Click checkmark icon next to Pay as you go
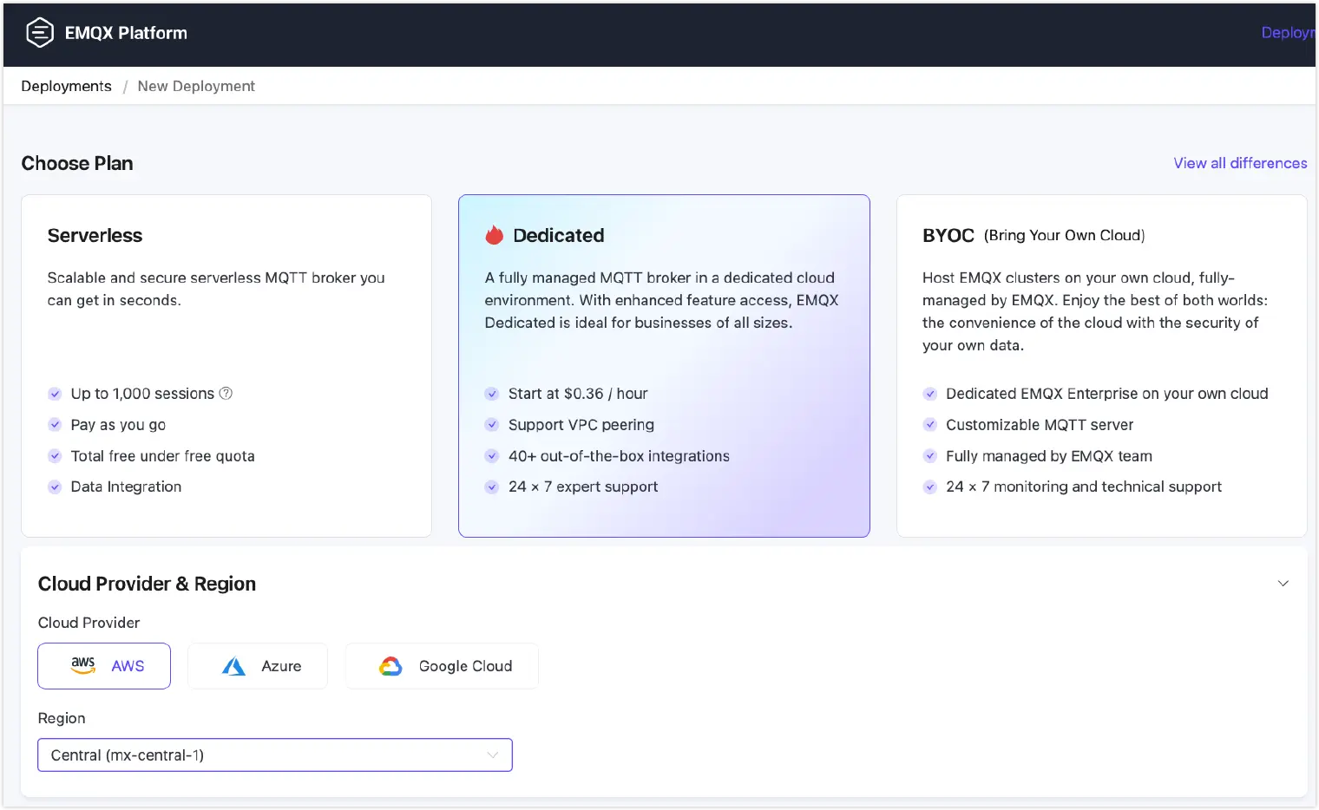This screenshot has width=1319, height=810. [x=55, y=425]
